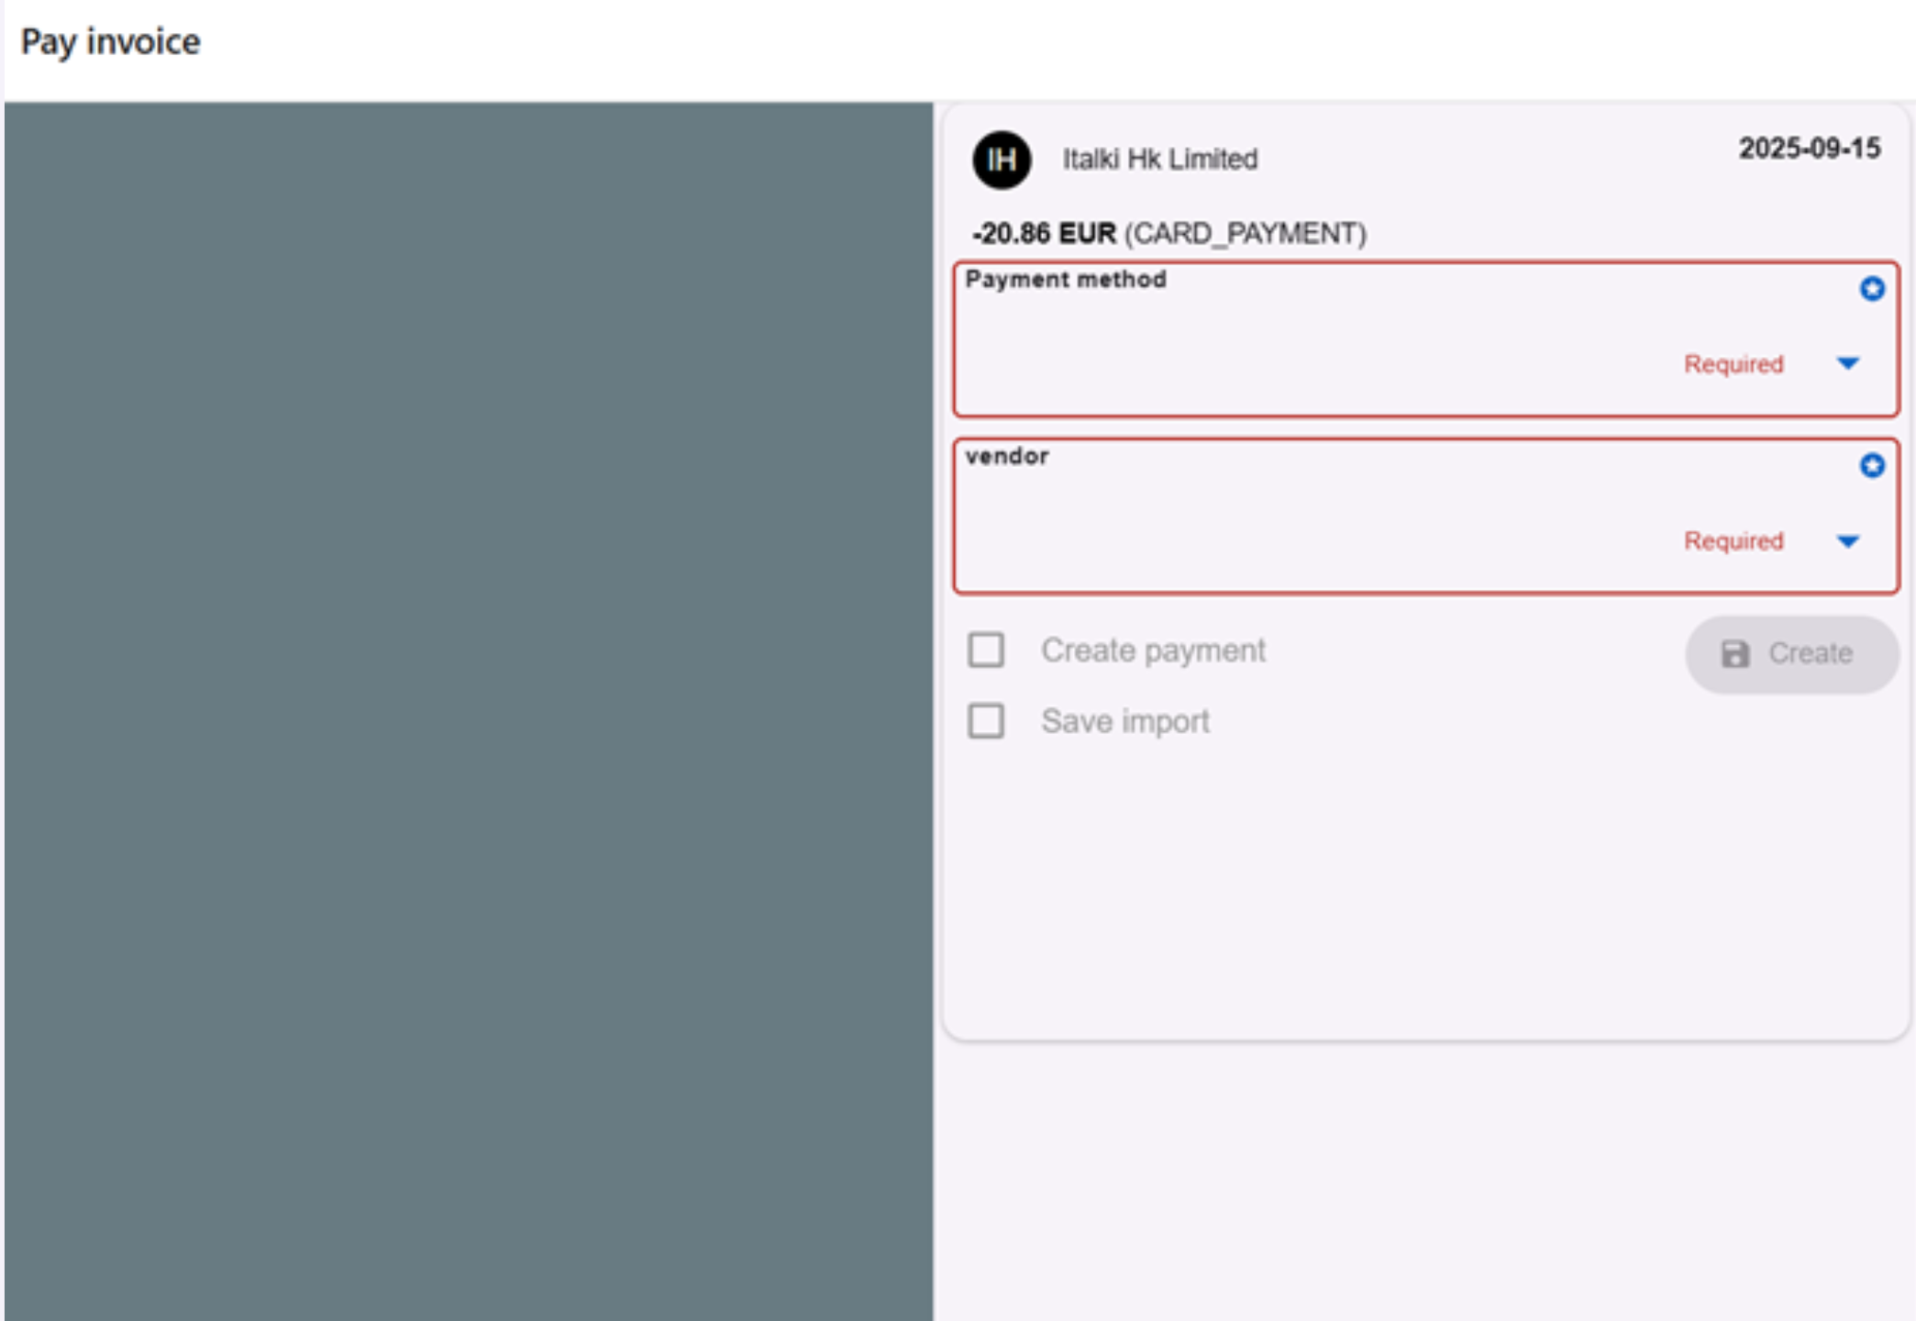Click inside the Payment method field

tap(1426, 339)
